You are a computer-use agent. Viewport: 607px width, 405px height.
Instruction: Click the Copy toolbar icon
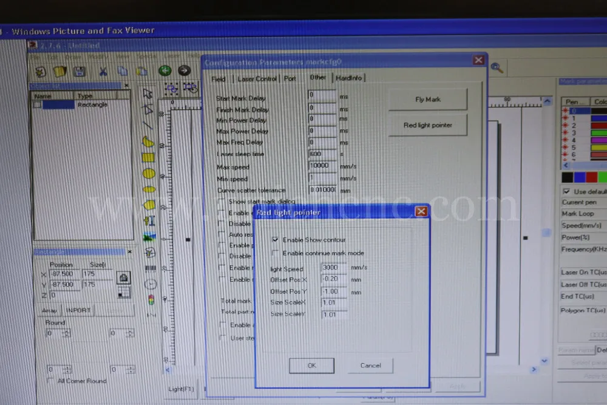click(x=123, y=71)
